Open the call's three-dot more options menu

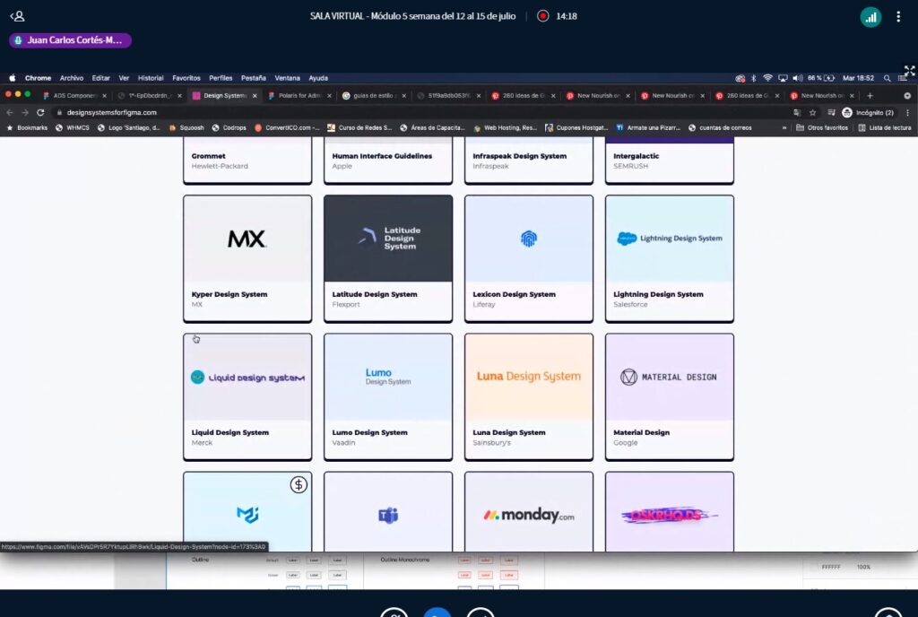tap(898, 17)
